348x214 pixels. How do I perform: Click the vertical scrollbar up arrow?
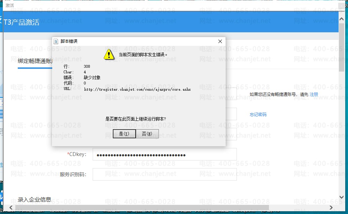[x=342, y=19]
